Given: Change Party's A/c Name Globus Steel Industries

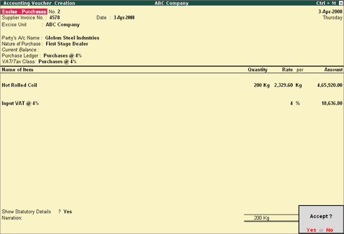Looking at the screenshot, I should (x=72, y=38).
